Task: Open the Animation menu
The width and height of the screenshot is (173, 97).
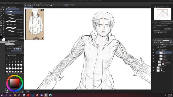Action: 11,3
